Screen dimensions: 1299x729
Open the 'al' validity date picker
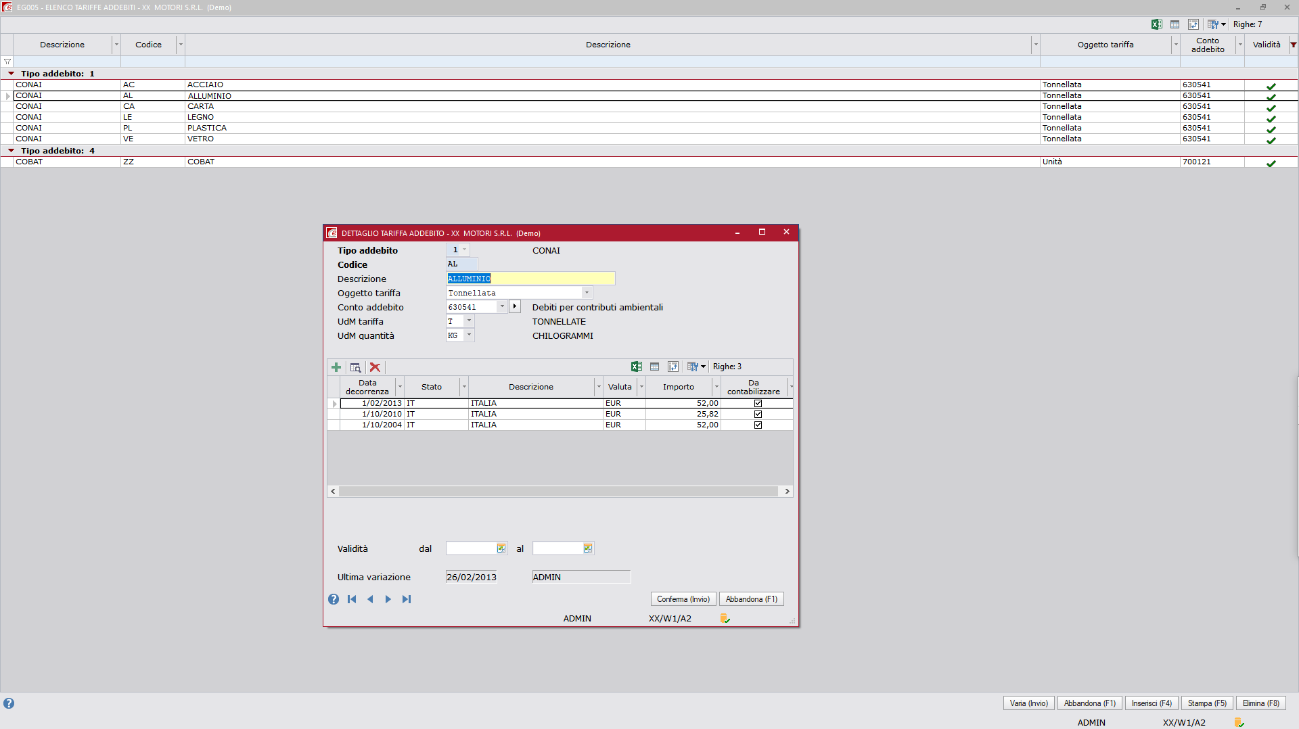coord(588,548)
